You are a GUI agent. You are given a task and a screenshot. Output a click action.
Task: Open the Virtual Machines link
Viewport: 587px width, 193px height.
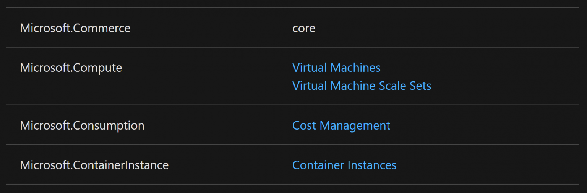tap(336, 68)
